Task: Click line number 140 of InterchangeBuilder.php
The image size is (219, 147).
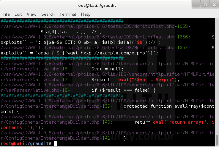Action: click(x=106, y=122)
